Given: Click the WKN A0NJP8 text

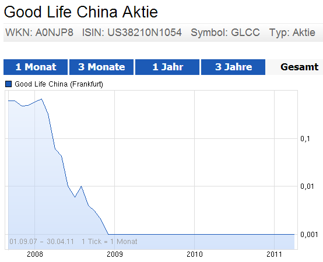Looking at the screenshot, I should (39, 33).
